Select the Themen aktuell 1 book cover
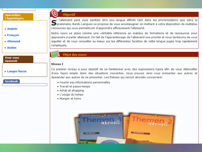 click(x=100, y=129)
